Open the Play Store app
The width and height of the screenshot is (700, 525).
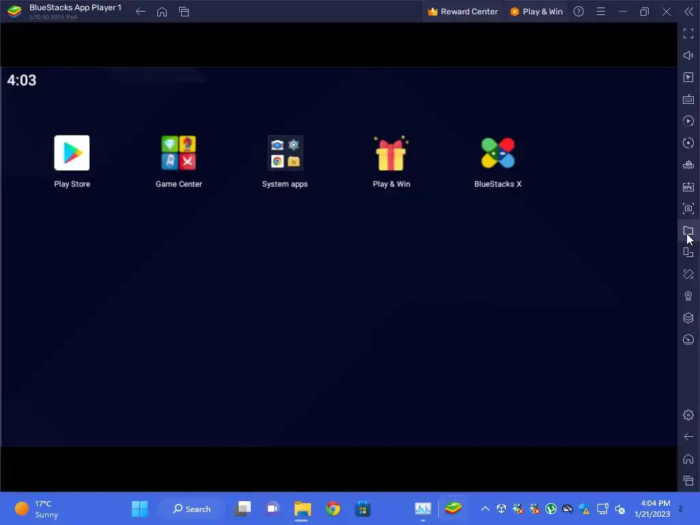click(72, 153)
